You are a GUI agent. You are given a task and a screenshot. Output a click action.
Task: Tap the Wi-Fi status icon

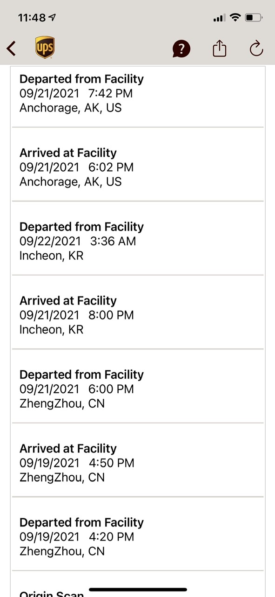tap(235, 18)
